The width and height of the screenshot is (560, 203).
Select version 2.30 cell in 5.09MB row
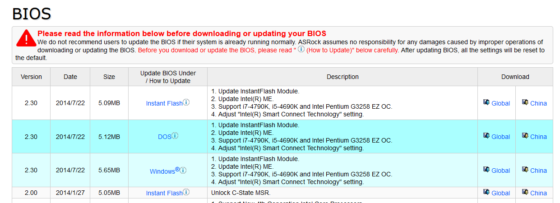(31, 103)
